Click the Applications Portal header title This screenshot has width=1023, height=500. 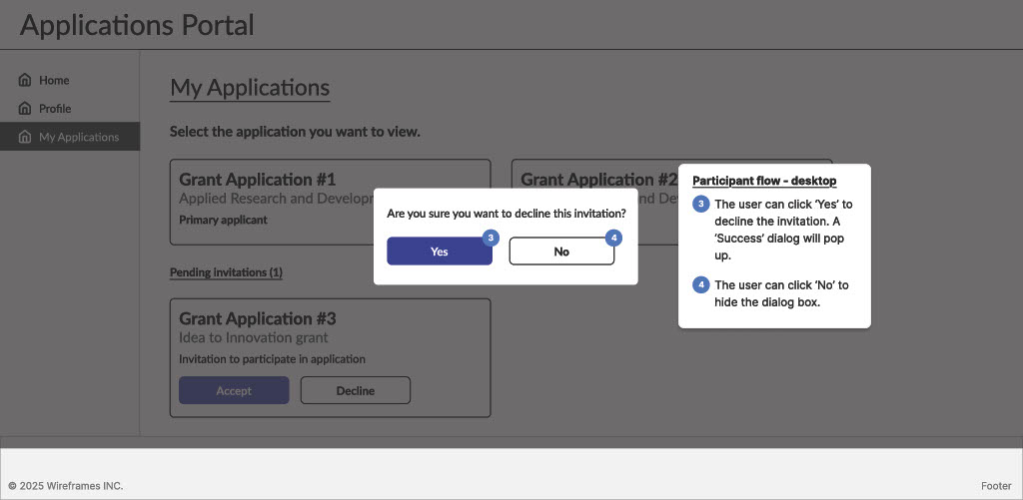click(137, 24)
